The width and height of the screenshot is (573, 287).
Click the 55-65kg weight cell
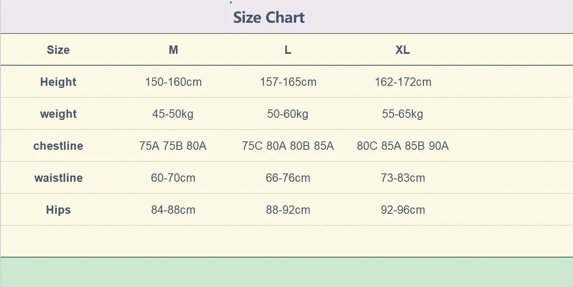coord(403,114)
